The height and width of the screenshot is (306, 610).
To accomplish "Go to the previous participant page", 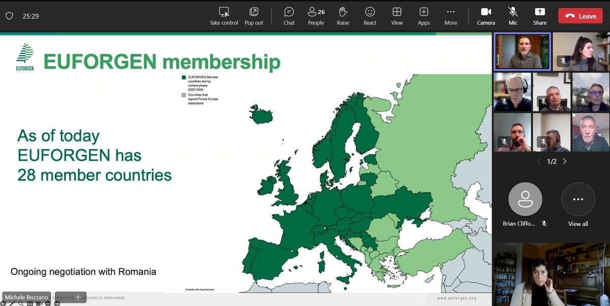I will coord(539,161).
